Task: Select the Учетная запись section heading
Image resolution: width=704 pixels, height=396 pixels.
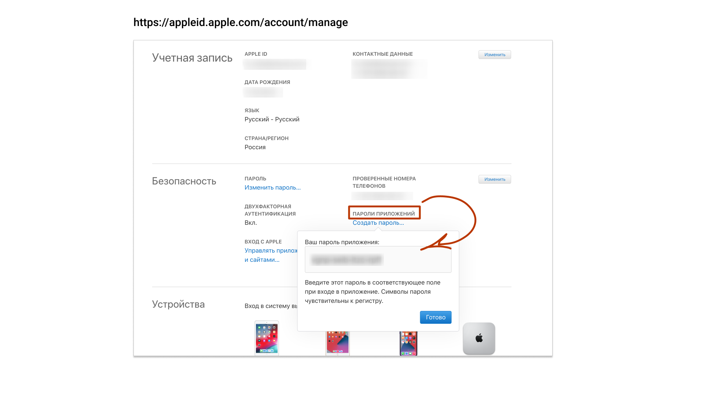Action: pos(192,58)
